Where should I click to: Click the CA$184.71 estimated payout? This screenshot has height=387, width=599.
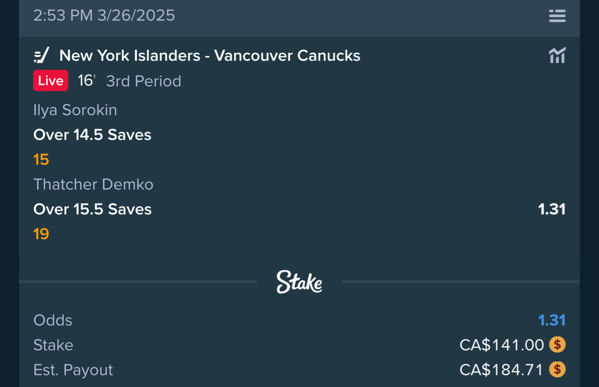coord(501,369)
